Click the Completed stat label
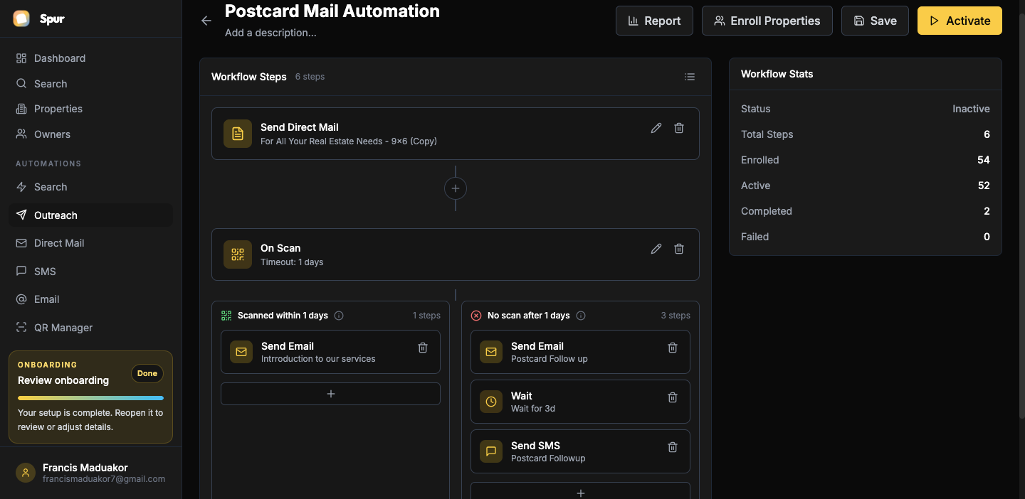The width and height of the screenshot is (1025, 499). coord(767,211)
